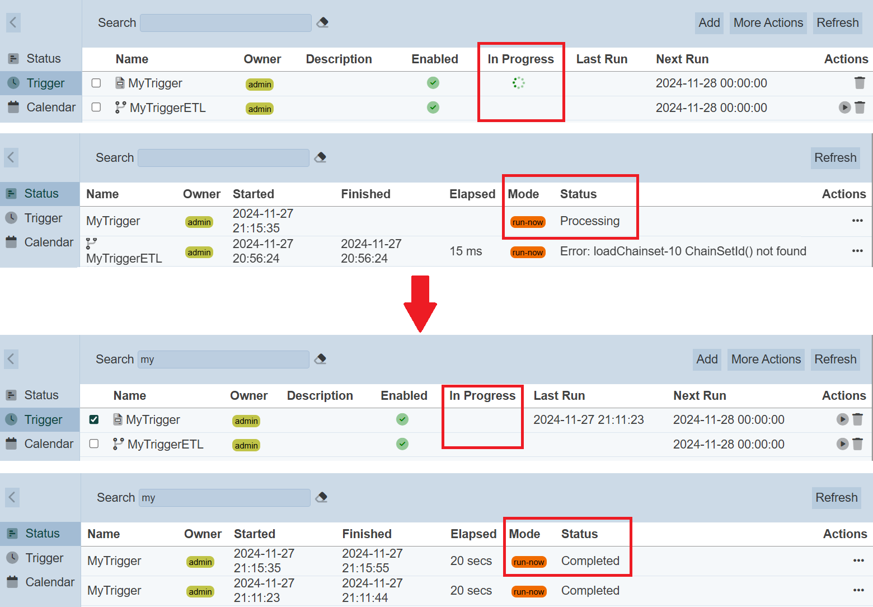
Task: Open the ellipsis menu for the Processing MyTrigger row
Action: [857, 221]
